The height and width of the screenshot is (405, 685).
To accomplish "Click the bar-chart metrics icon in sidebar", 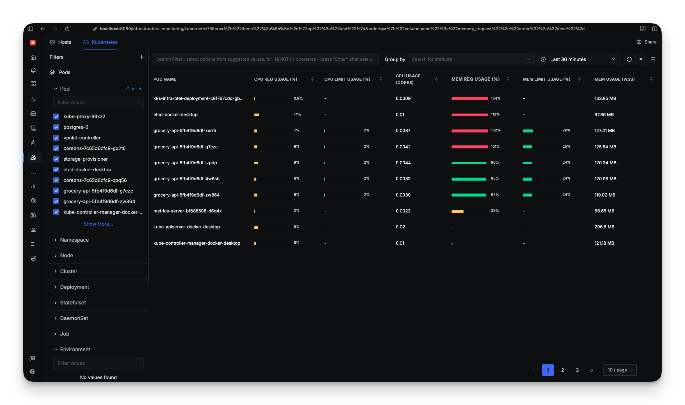I will [x=33, y=186].
